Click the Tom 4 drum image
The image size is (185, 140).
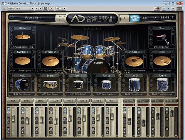pyautogui.click(x=162, y=85)
